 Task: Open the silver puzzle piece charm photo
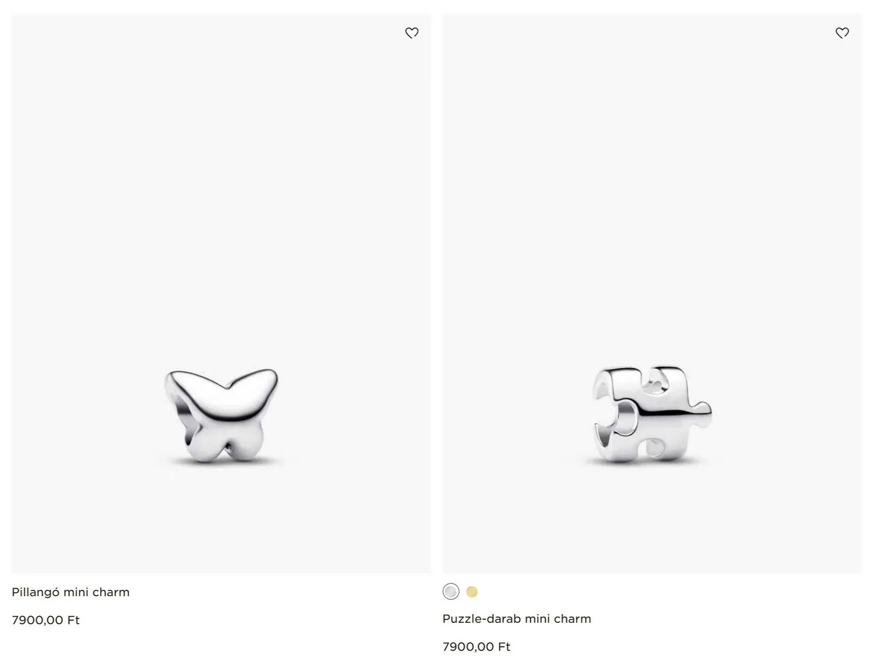[x=652, y=414]
